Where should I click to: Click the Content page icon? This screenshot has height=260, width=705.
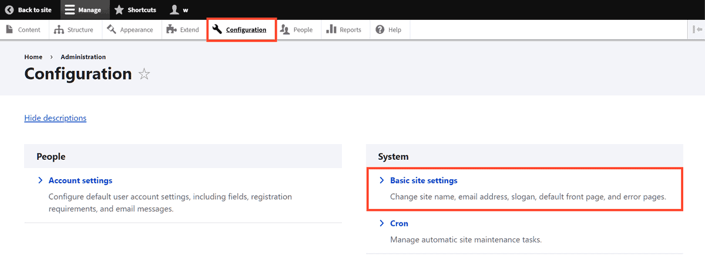click(10, 30)
